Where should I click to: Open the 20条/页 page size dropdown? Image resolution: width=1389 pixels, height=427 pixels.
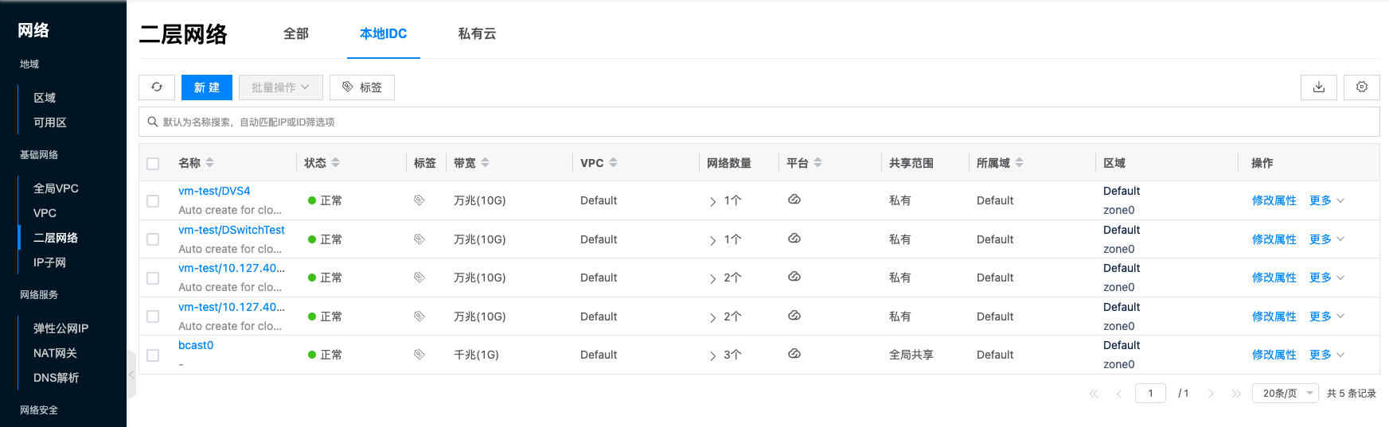pos(1285,394)
